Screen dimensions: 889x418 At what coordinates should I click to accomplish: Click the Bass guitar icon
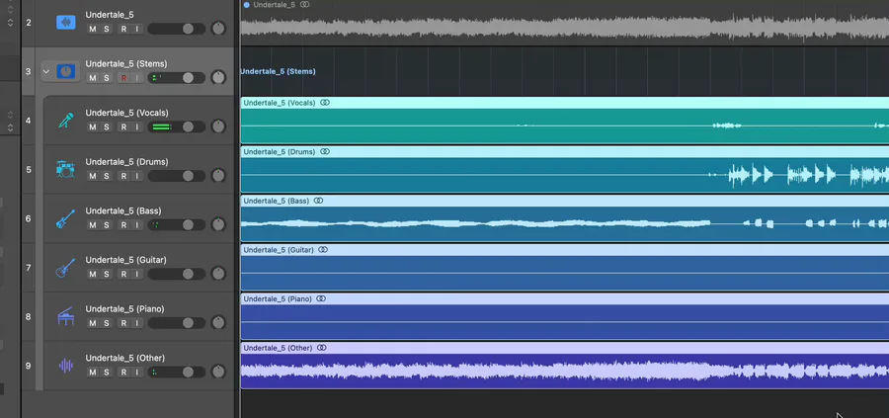coord(66,218)
